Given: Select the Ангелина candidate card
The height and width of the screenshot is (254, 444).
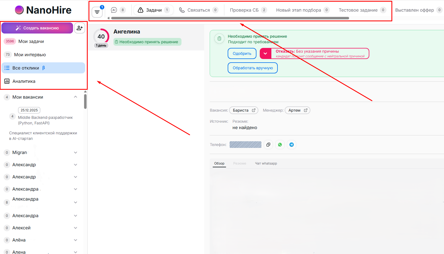Looking at the screenshot, I should 146,37.
